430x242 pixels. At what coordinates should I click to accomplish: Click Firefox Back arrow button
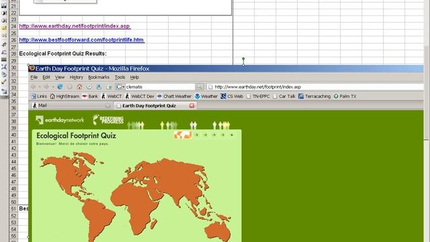[x=34, y=87]
